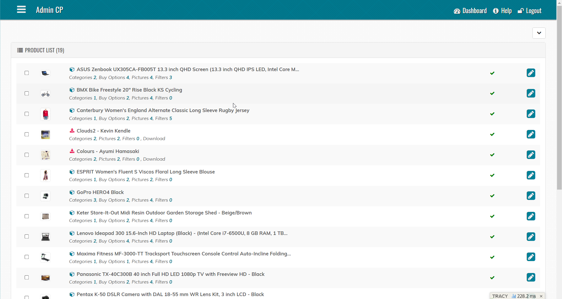The height and width of the screenshot is (299, 562).
Task: Edit the Maxima Fitness treadmill product
Action: click(x=531, y=257)
